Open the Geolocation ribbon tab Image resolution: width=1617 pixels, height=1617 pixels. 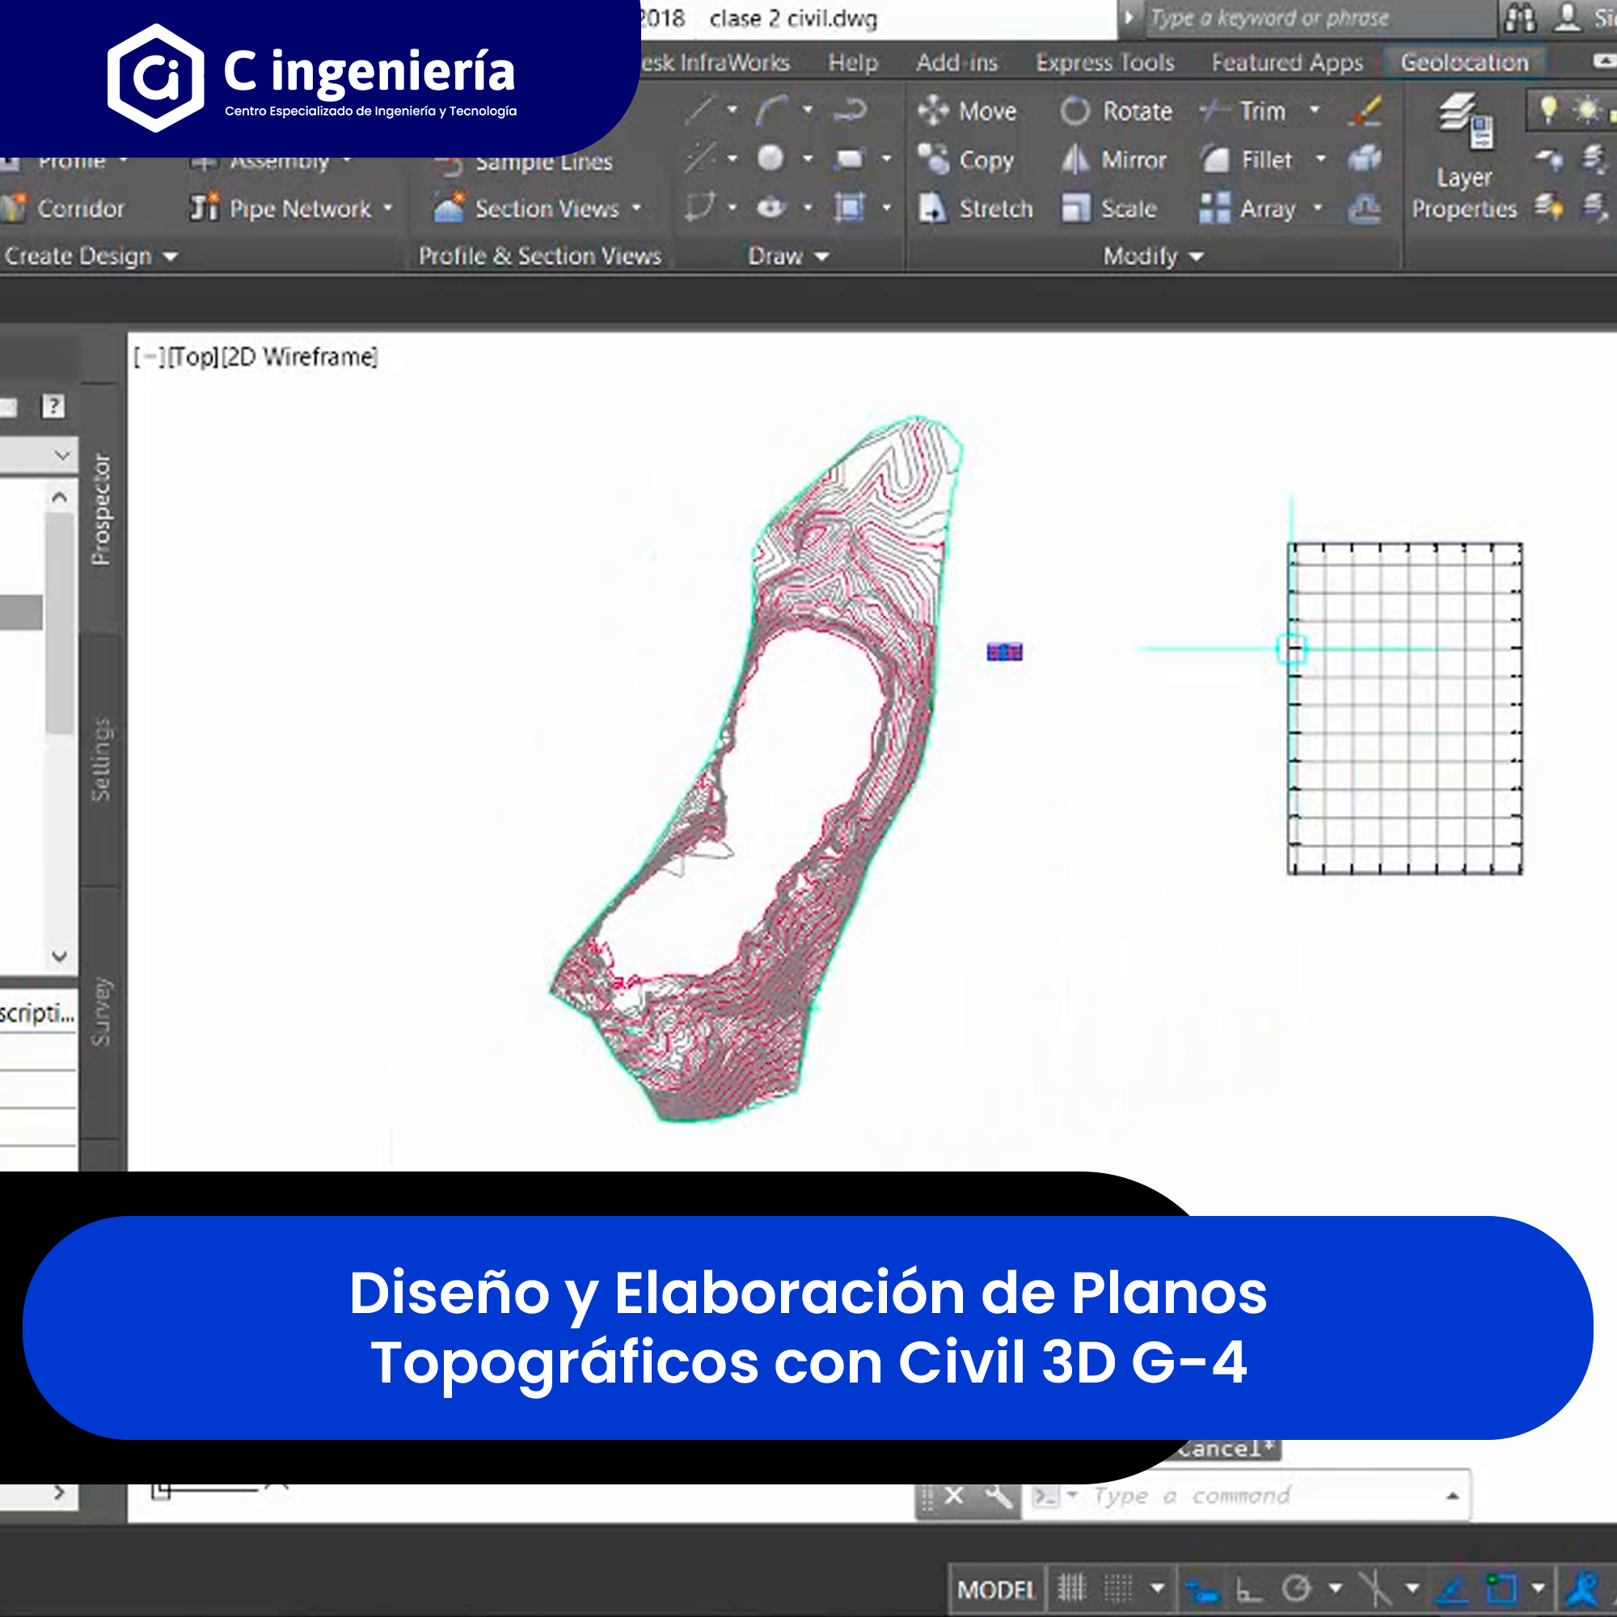click(1465, 62)
